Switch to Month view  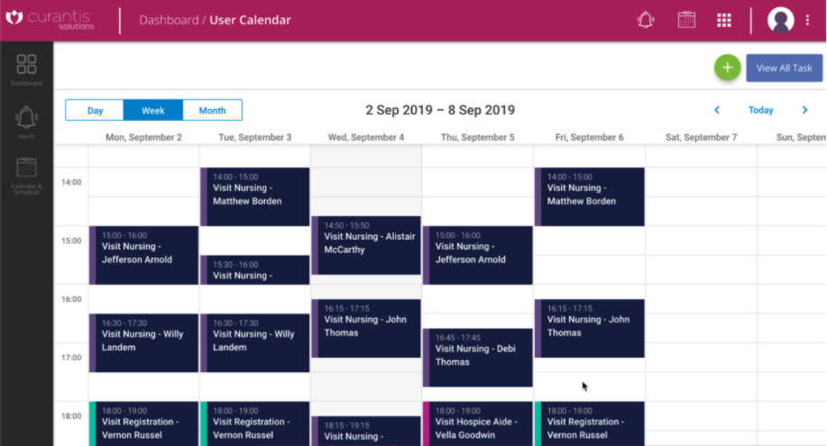pyautogui.click(x=212, y=111)
